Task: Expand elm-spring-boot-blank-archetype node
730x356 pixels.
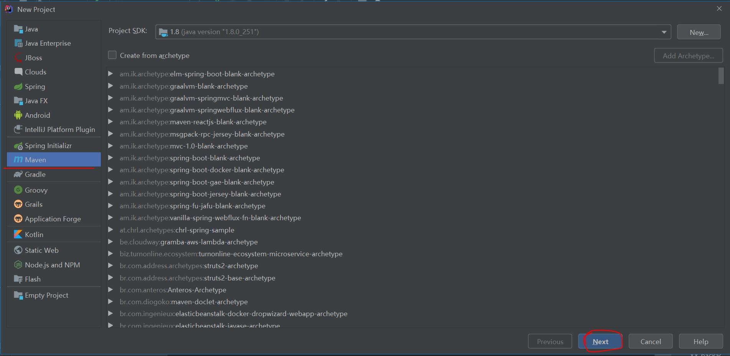Action: tap(110, 74)
